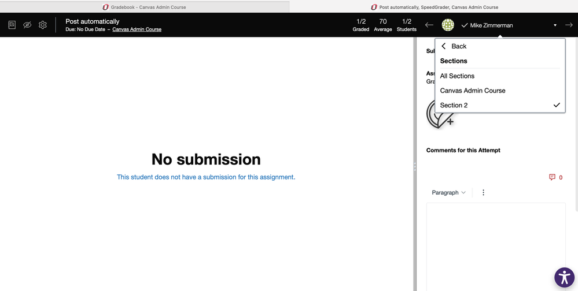
Task: Go Back in sections menu
Action: point(454,46)
